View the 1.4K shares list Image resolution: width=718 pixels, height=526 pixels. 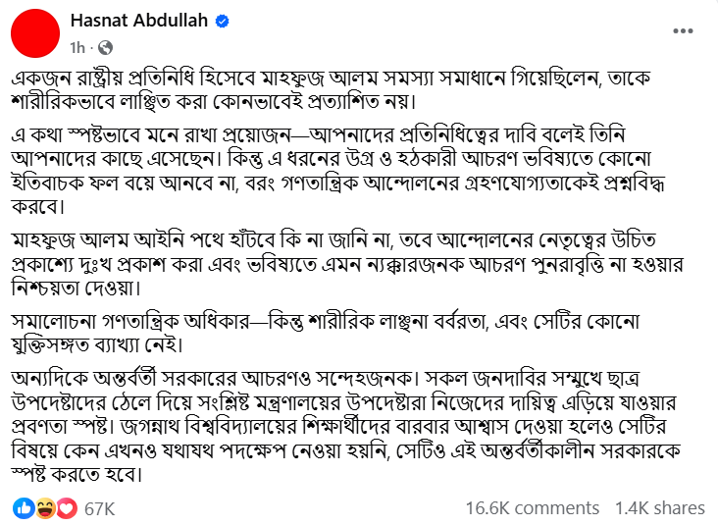[x=659, y=508]
